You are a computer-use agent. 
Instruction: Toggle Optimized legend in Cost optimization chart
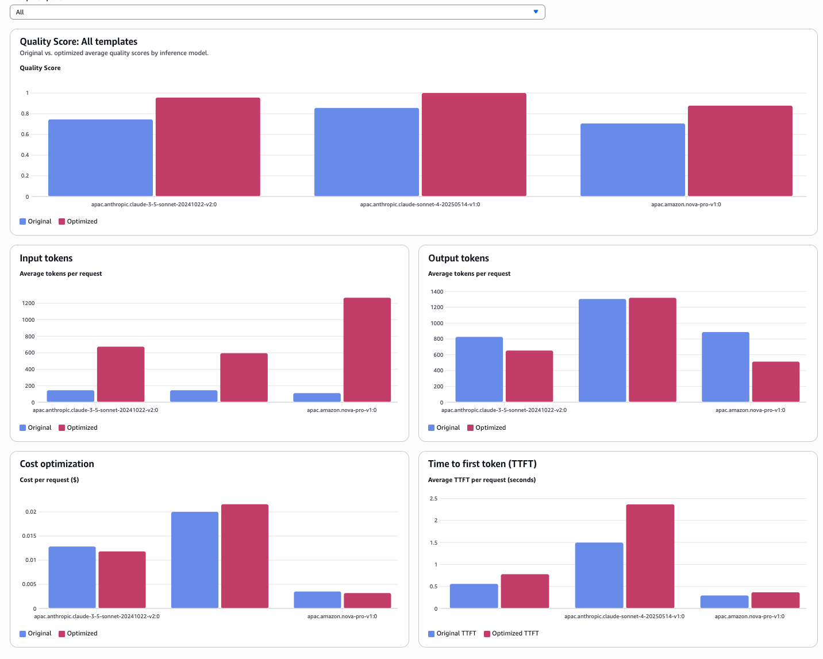coord(78,633)
